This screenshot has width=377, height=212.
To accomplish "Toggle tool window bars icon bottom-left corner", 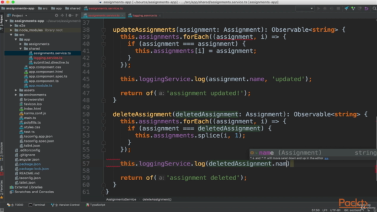I will coord(2,210).
